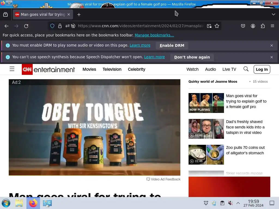Open 'Zoo pulls 70 coins' title
279x209 pixels.
[x=245, y=150]
